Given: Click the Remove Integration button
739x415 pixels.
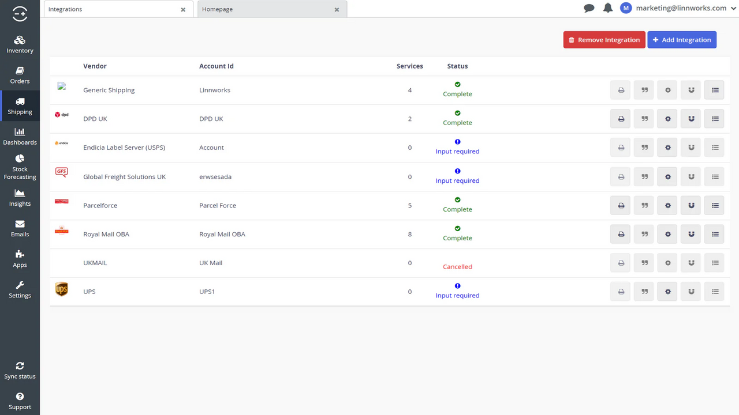Looking at the screenshot, I should coord(604,40).
